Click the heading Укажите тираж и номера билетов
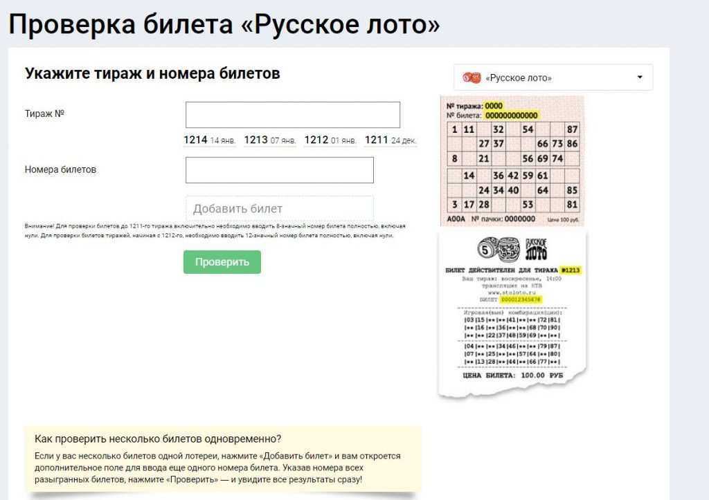Image resolution: width=709 pixels, height=500 pixels. [152, 73]
